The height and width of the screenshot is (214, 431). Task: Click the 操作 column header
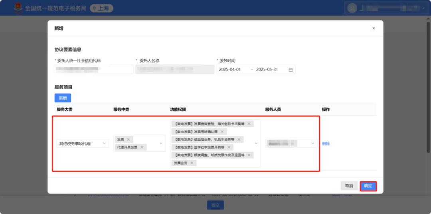(x=326, y=110)
